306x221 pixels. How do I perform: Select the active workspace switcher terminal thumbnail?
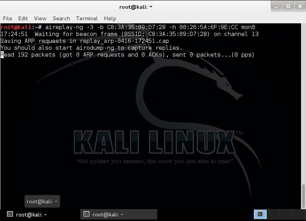click(260, 214)
